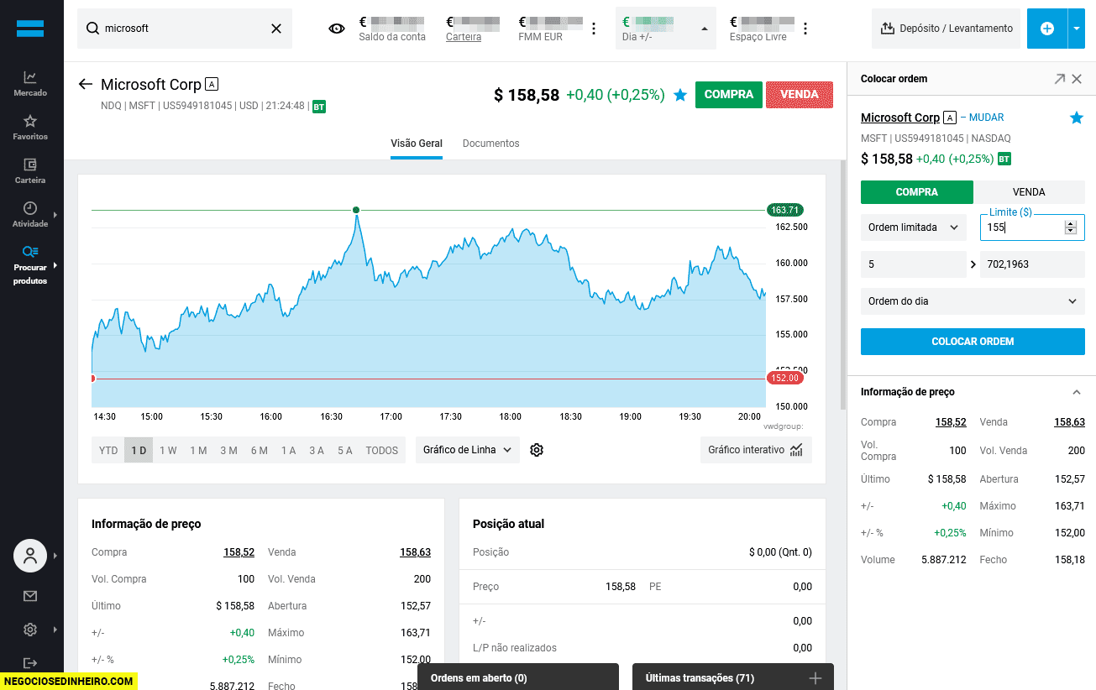
Task: Open Espaço Livre three-dot menu
Action: pos(805,29)
